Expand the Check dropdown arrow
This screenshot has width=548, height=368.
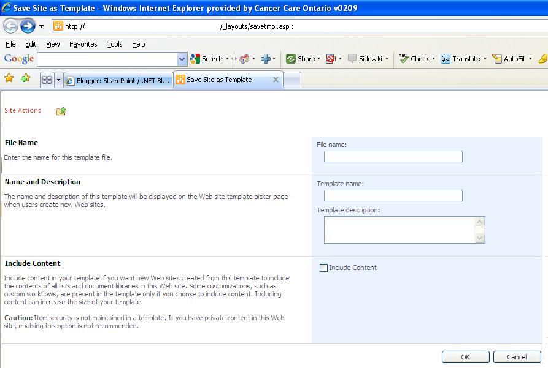pos(433,59)
